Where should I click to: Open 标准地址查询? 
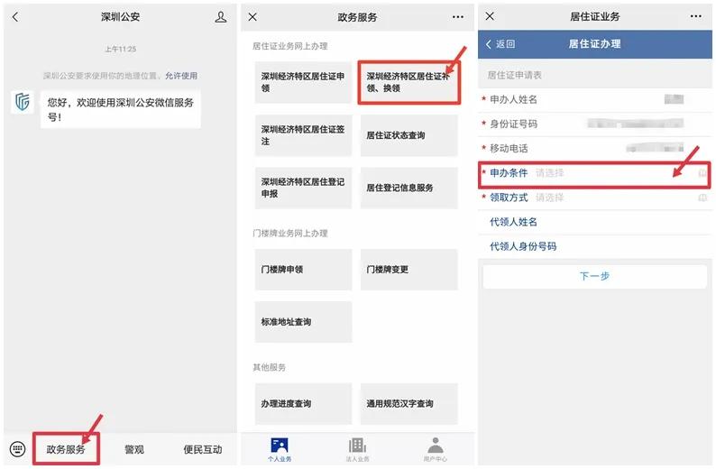[x=303, y=322]
